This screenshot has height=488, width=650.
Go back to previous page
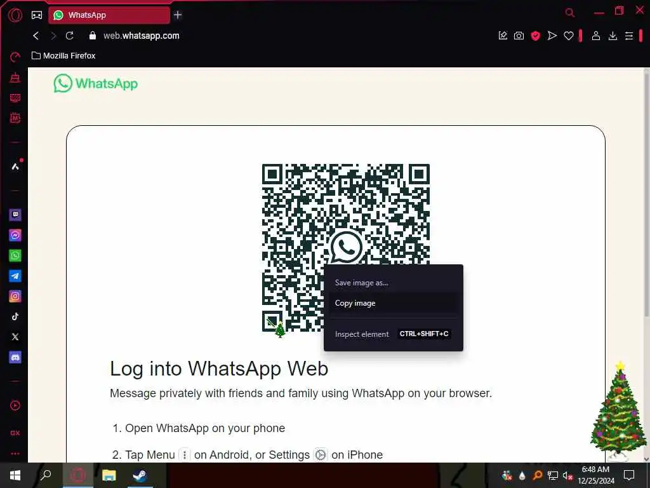[x=36, y=36]
